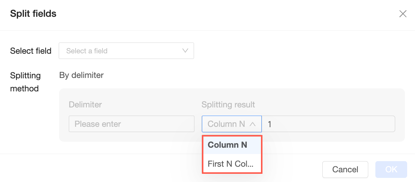Collapse the Column N dropdown chevron
The image size is (415, 182).
pos(252,124)
